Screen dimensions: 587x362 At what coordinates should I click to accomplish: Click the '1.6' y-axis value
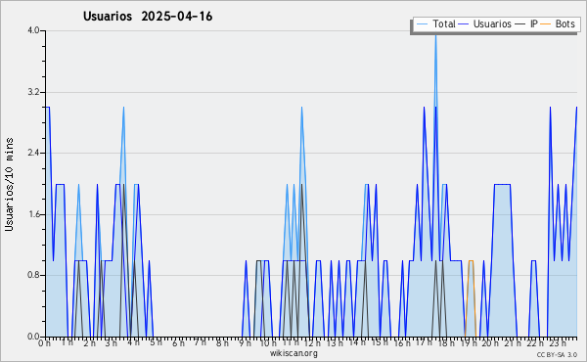[x=33, y=214]
